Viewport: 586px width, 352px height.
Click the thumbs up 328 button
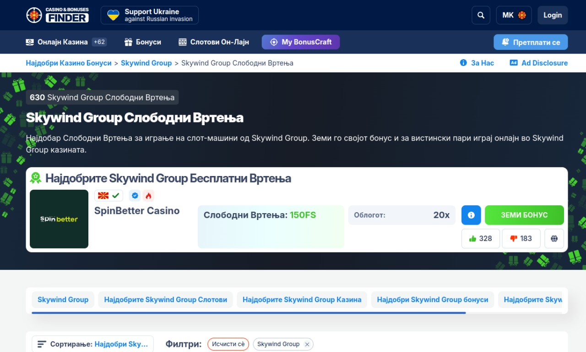click(x=481, y=238)
